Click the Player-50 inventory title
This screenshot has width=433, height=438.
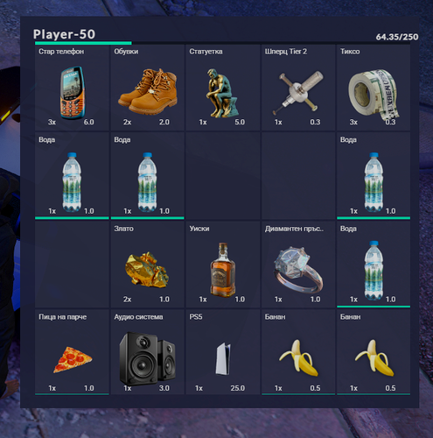pos(64,34)
